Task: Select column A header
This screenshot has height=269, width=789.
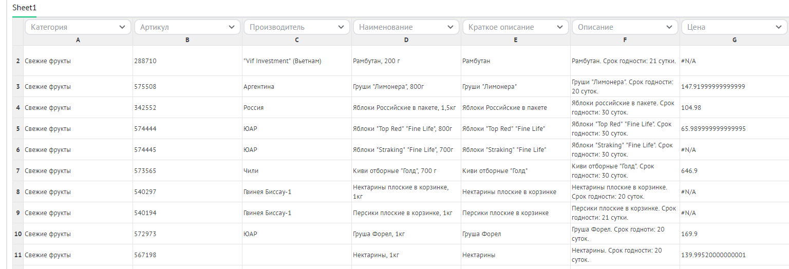Action: click(78, 40)
